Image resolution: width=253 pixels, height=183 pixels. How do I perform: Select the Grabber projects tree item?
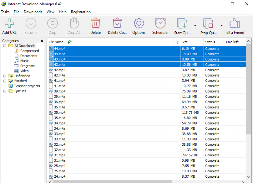click(x=27, y=86)
